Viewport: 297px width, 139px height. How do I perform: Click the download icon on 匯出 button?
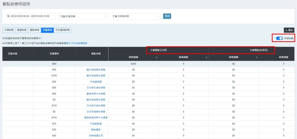286,30
